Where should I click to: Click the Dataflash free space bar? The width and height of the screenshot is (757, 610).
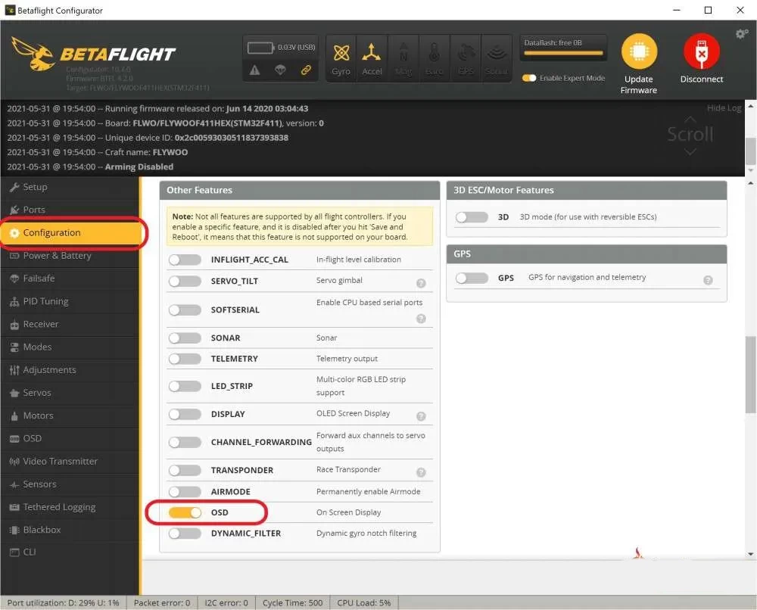(564, 54)
